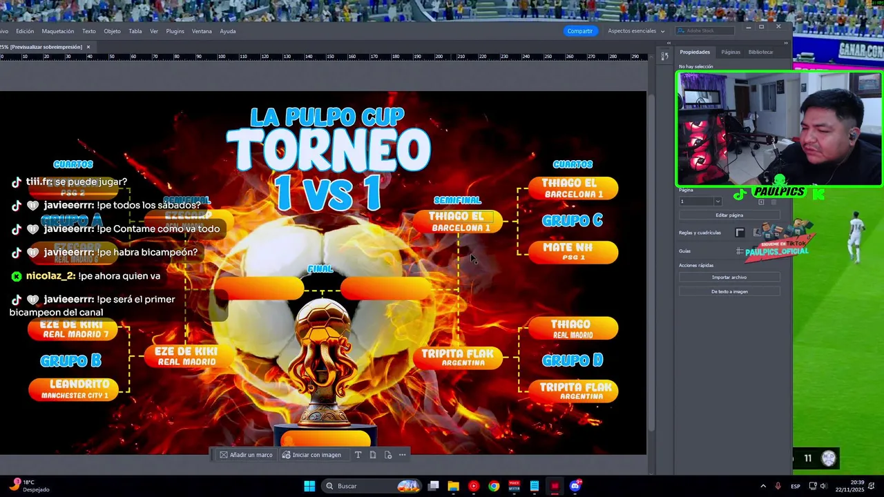Open the Tabla menu

pyautogui.click(x=135, y=31)
